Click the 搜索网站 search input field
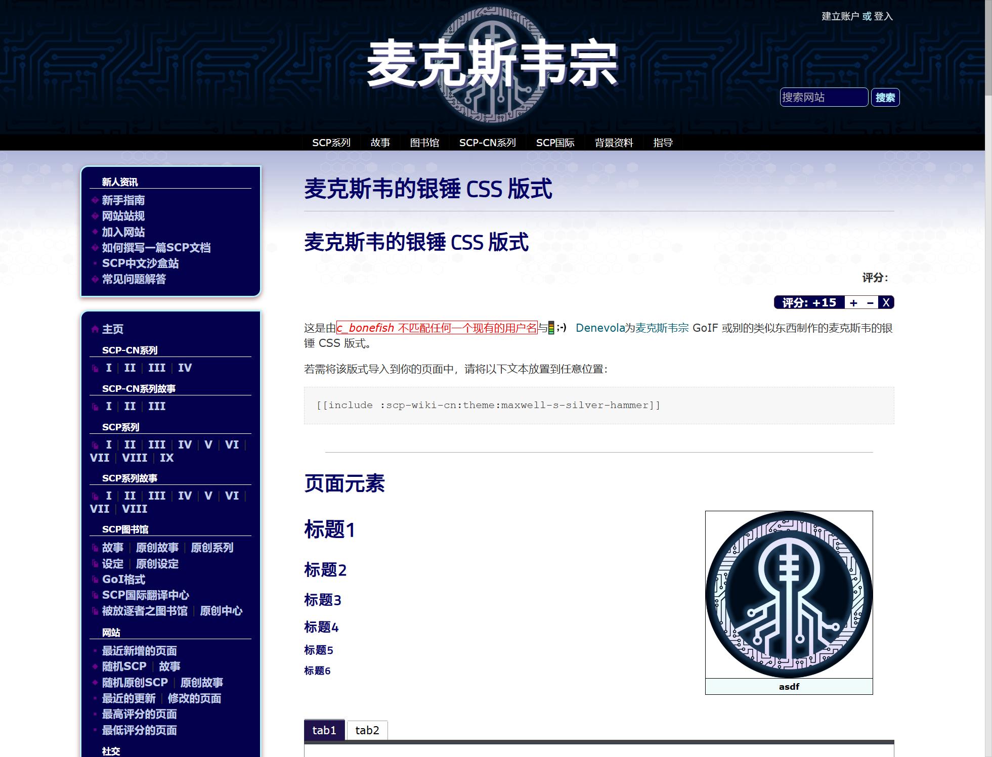Image resolution: width=992 pixels, height=757 pixels. pos(824,98)
